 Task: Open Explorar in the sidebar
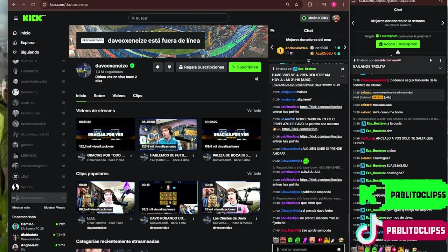pos(28,42)
